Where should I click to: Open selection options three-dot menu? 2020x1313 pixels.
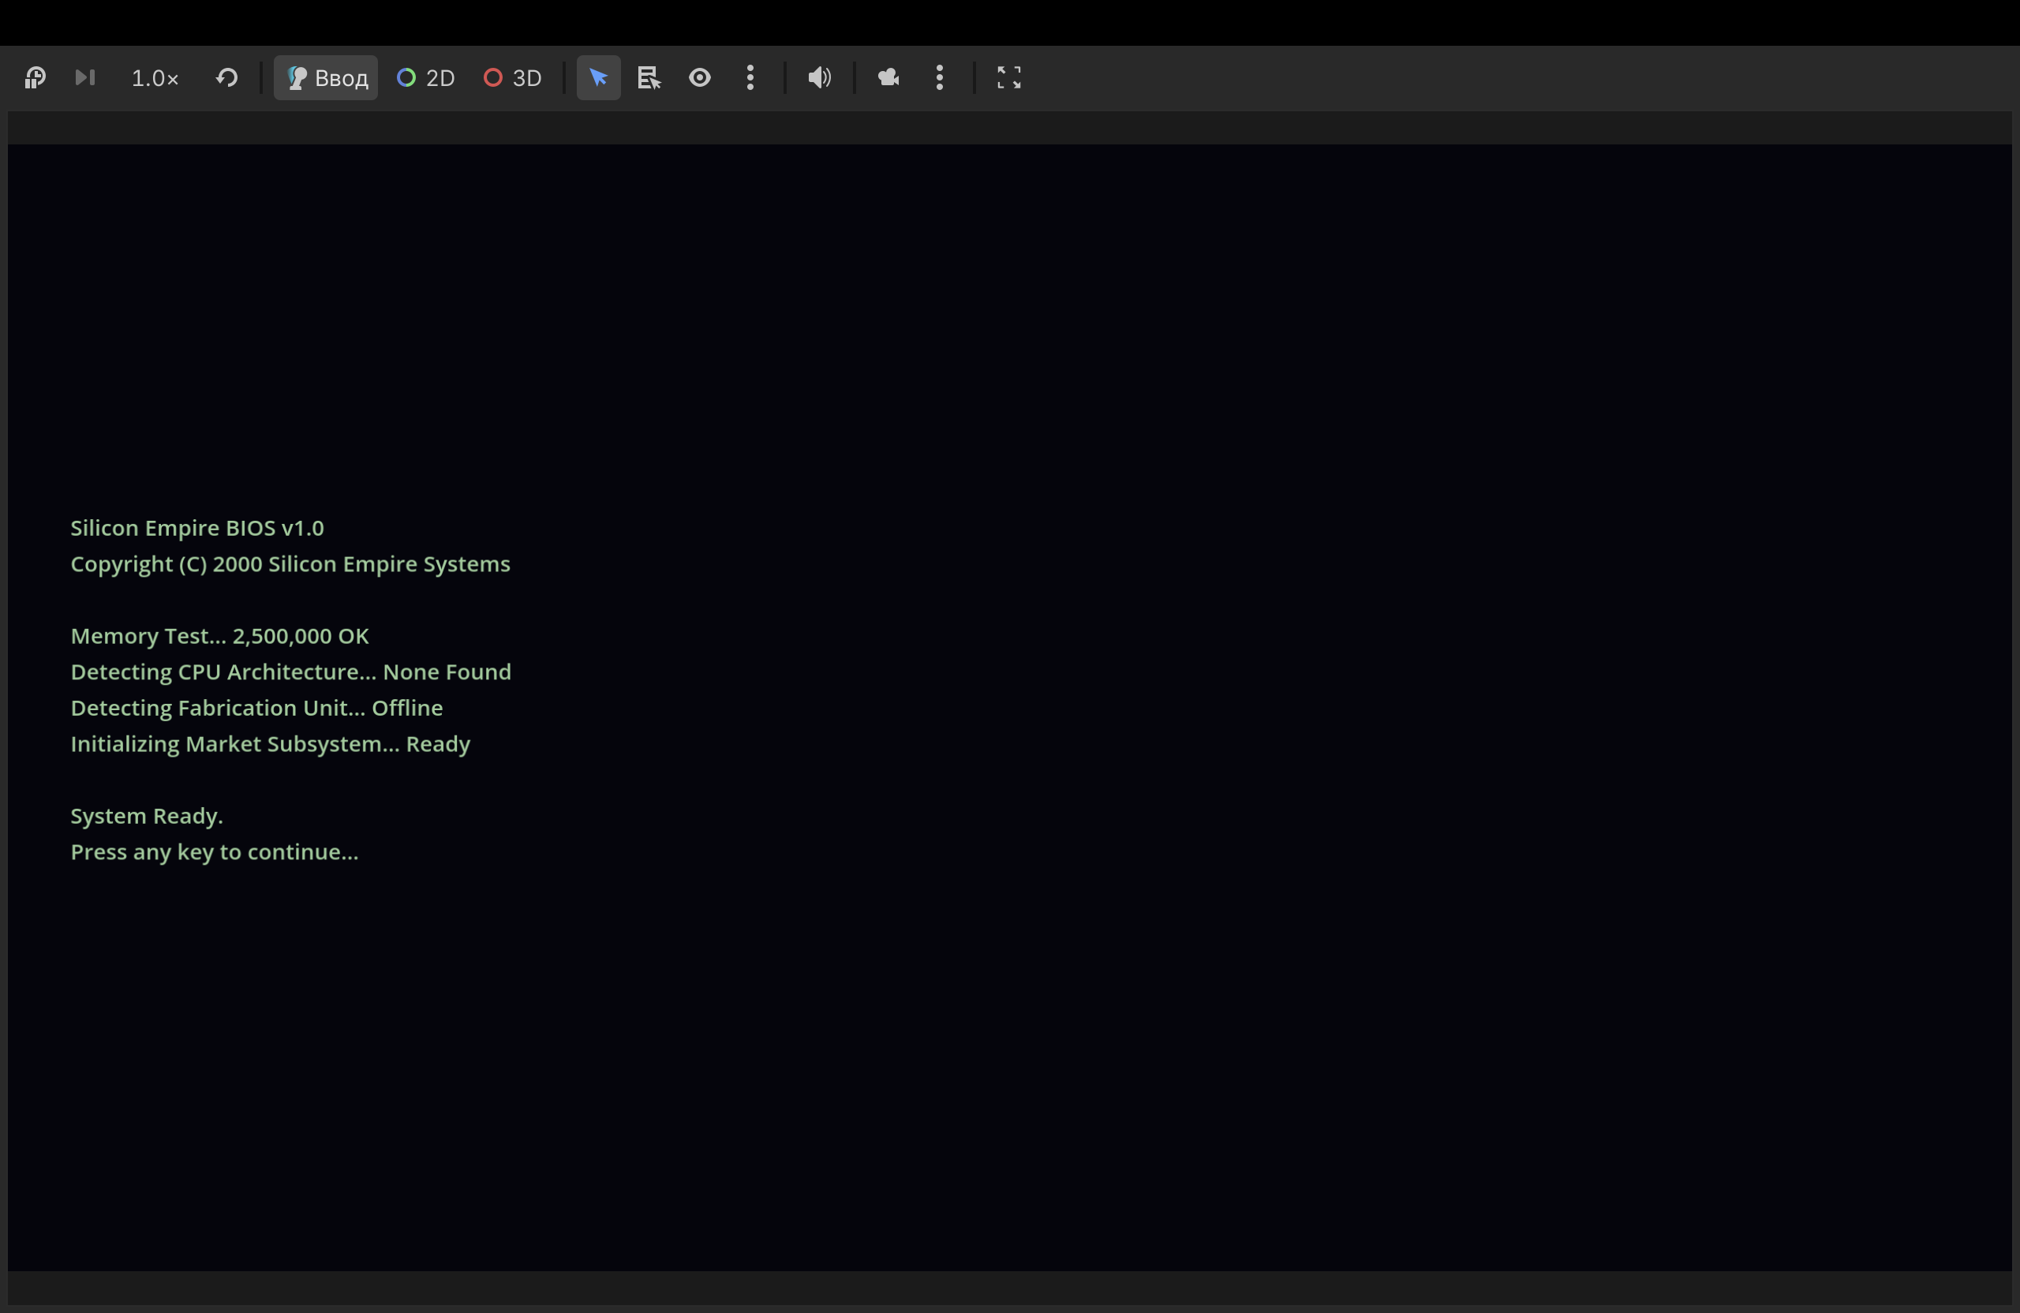click(x=750, y=78)
